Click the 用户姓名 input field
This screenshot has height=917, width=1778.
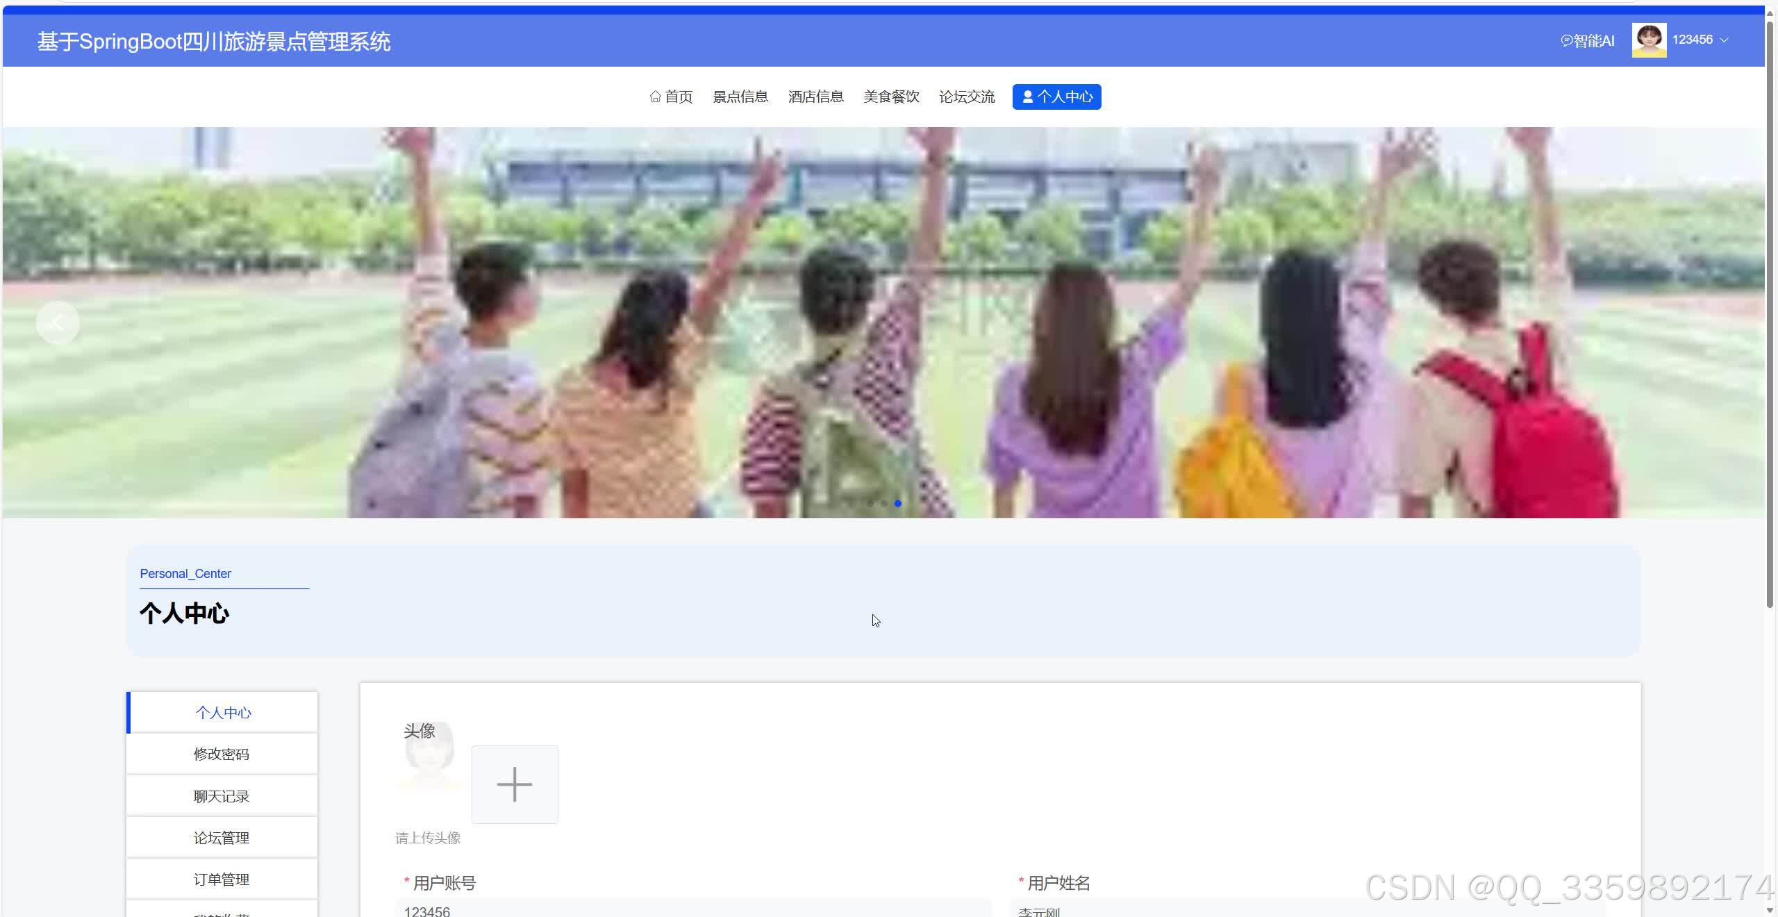[x=1307, y=908]
